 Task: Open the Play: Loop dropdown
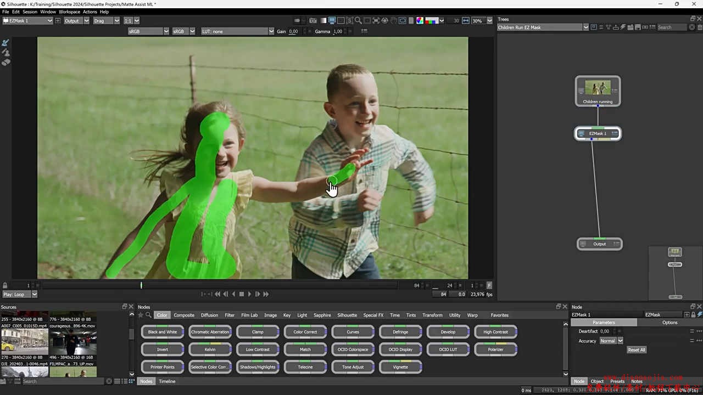coord(19,295)
